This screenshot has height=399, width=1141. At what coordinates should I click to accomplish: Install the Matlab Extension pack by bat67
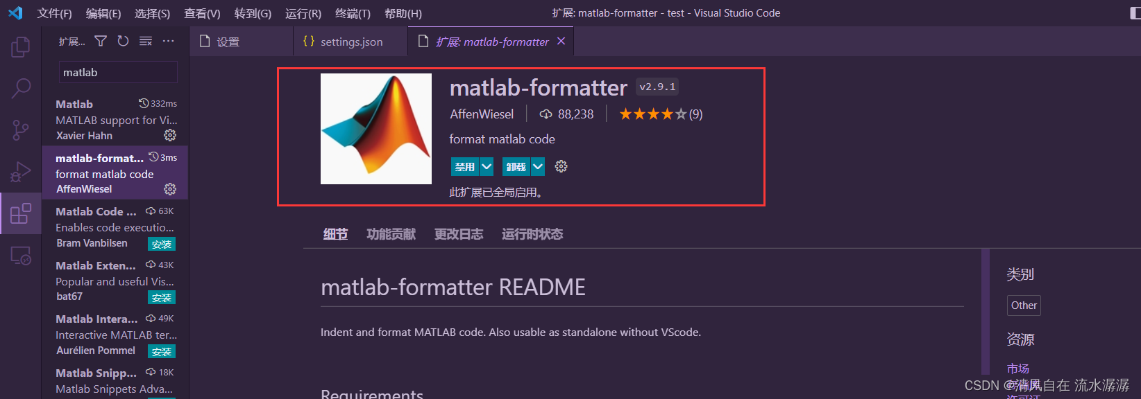point(162,297)
